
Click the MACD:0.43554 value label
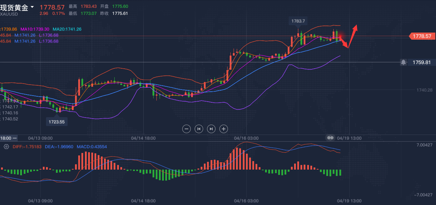pyautogui.click(x=92, y=147)
